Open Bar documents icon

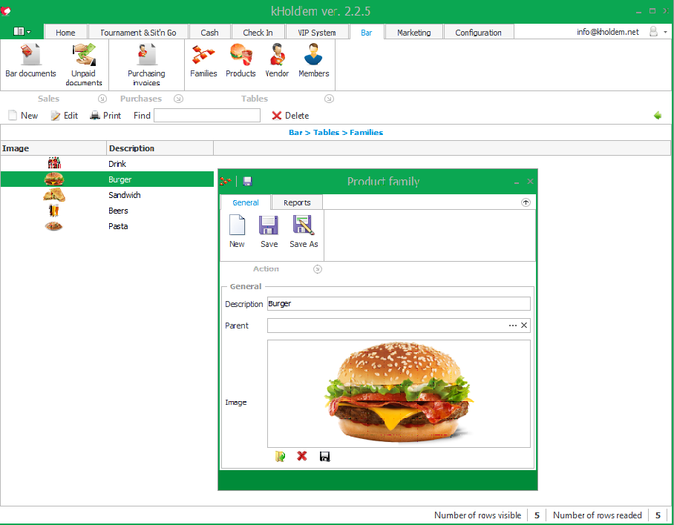coord(30,56)
